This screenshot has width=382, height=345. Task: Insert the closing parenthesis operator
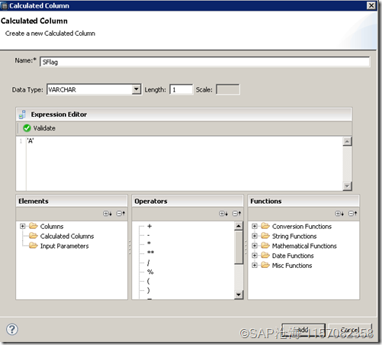pyautogui.click(x=149, y=290)
